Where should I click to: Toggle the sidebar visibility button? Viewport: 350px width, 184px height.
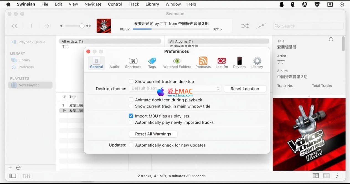click(13, 176)
